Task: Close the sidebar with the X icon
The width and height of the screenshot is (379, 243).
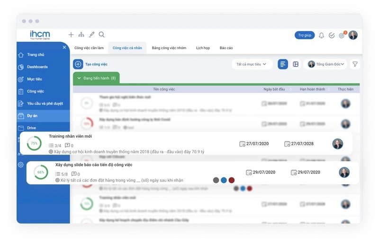Action: click(64, 47)
